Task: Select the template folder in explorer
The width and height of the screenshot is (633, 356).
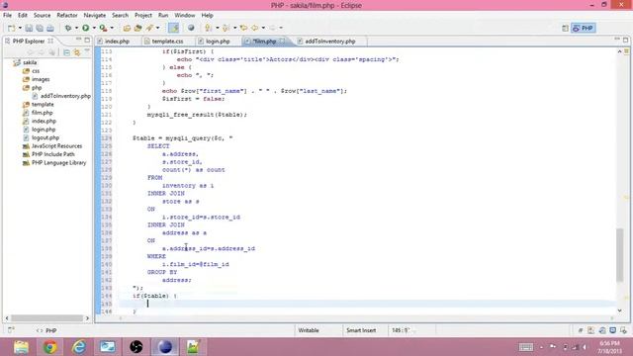Action: tap(43, 104)
